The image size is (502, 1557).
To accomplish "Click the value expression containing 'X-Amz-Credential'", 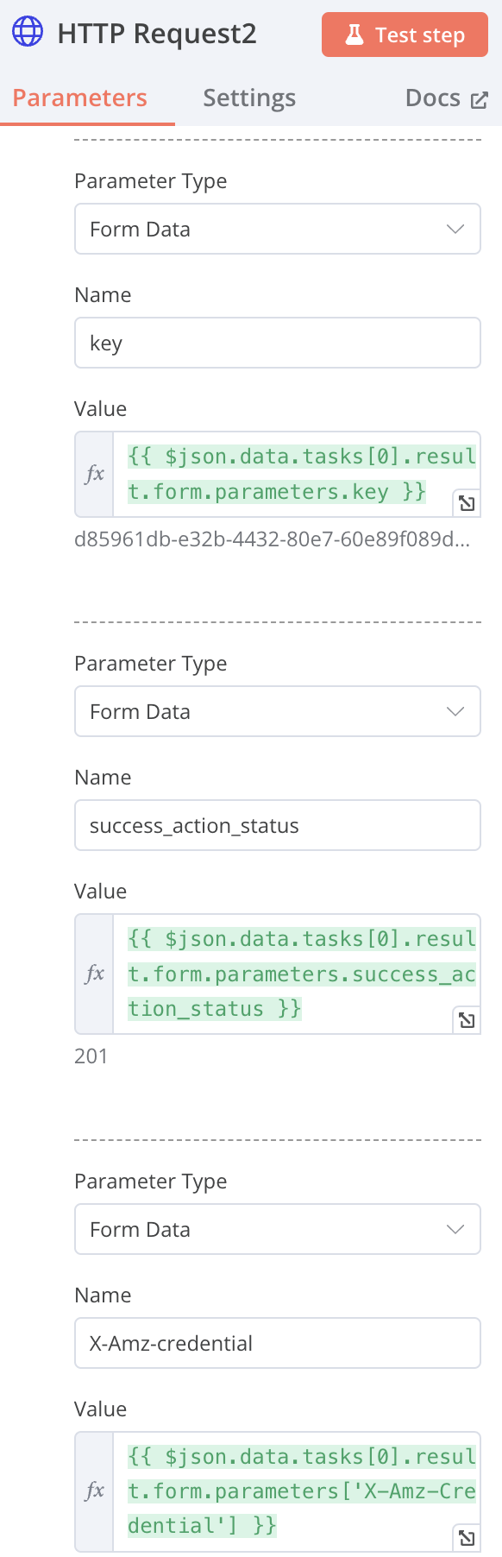I will tap(296, 1491).
